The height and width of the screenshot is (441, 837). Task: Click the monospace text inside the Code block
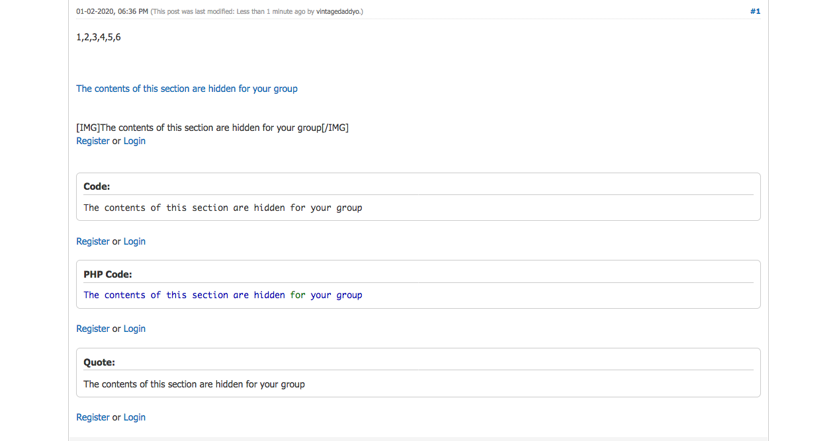click(222, 208)
